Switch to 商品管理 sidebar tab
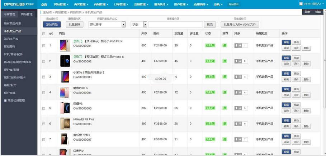 click(27, 14)
